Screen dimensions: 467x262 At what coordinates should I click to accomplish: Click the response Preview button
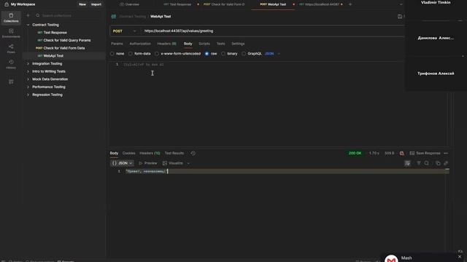click(147, 163)
